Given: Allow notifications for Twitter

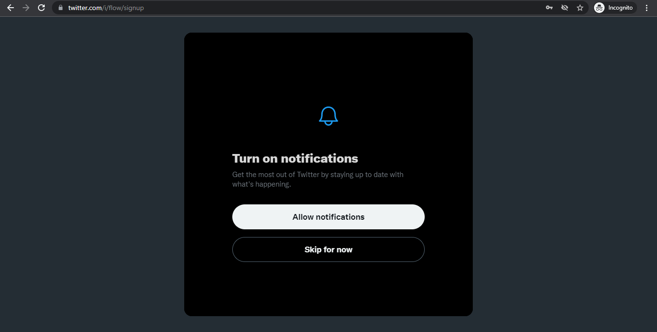Looking at the screenshot, I should 328,217.
